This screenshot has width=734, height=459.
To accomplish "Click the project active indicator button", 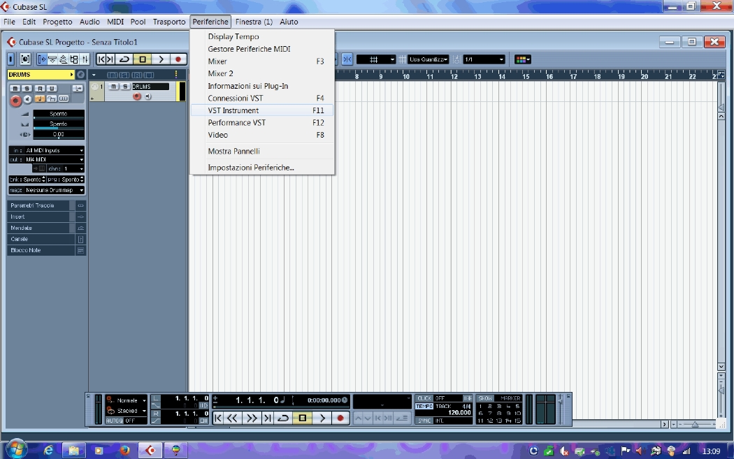I will tap(10, 59).
